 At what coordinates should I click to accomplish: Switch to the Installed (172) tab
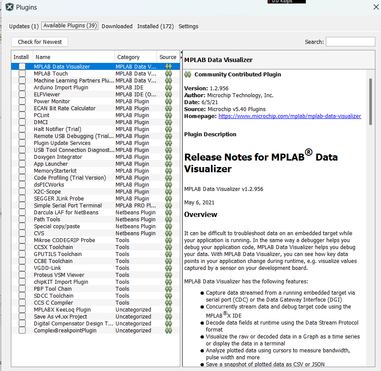(x=155, y=26)
